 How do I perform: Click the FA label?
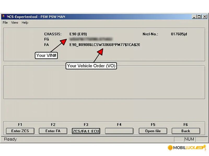point(47,45)
